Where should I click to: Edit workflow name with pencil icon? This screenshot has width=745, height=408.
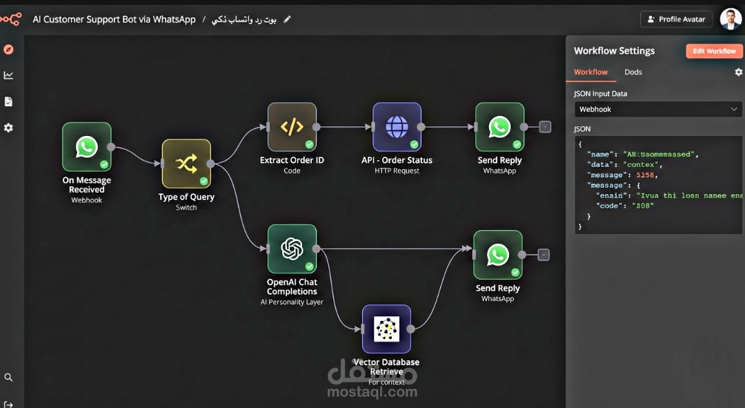click(287, 19)
